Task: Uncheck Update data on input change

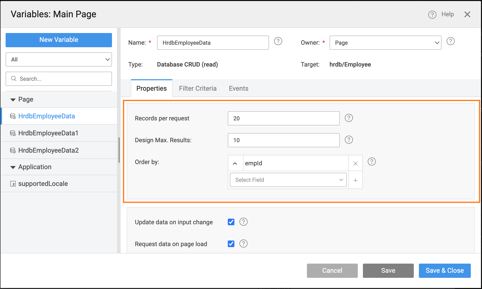Action: pyautogui.click(x=231, y=222)
